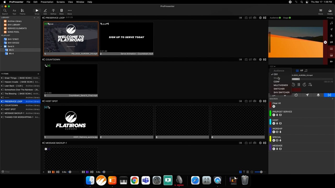This screenshot has height=188, width=335.
Task: Open the Media bin
Action: 330,12
